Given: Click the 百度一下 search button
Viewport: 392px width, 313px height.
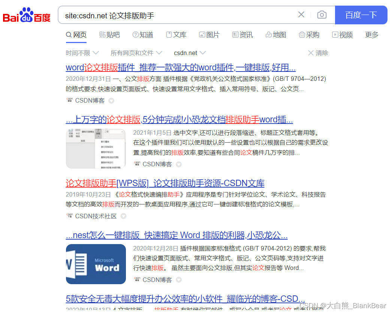Looking at the screenshot, I should coord(361,15).
